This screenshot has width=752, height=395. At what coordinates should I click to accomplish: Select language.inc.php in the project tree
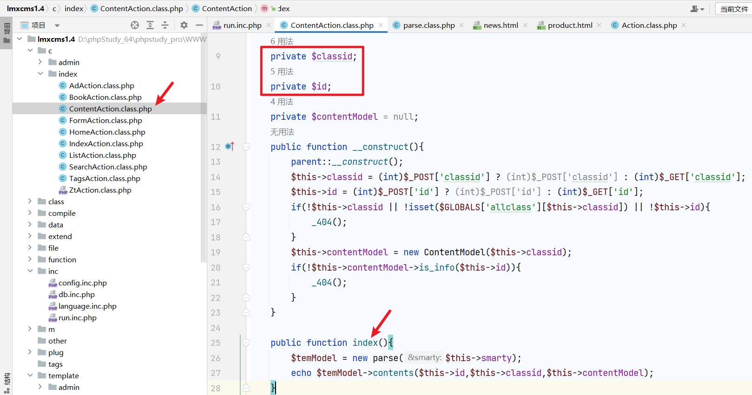click(83, 306)
